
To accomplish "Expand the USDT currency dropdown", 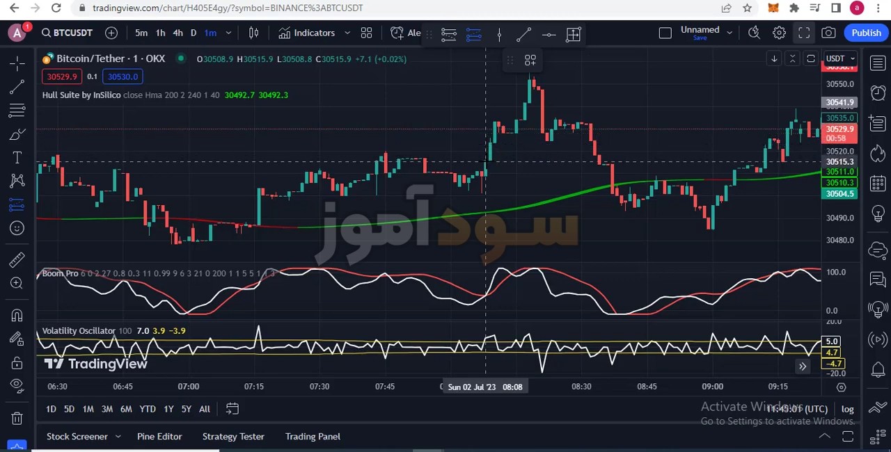I will 839,58.
